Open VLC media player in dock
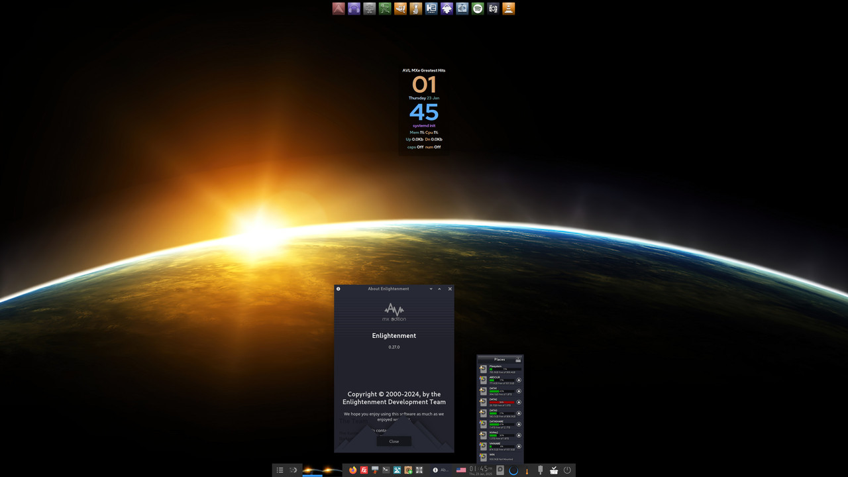This screenshot has width=848, height=477. tap(508, 9)
